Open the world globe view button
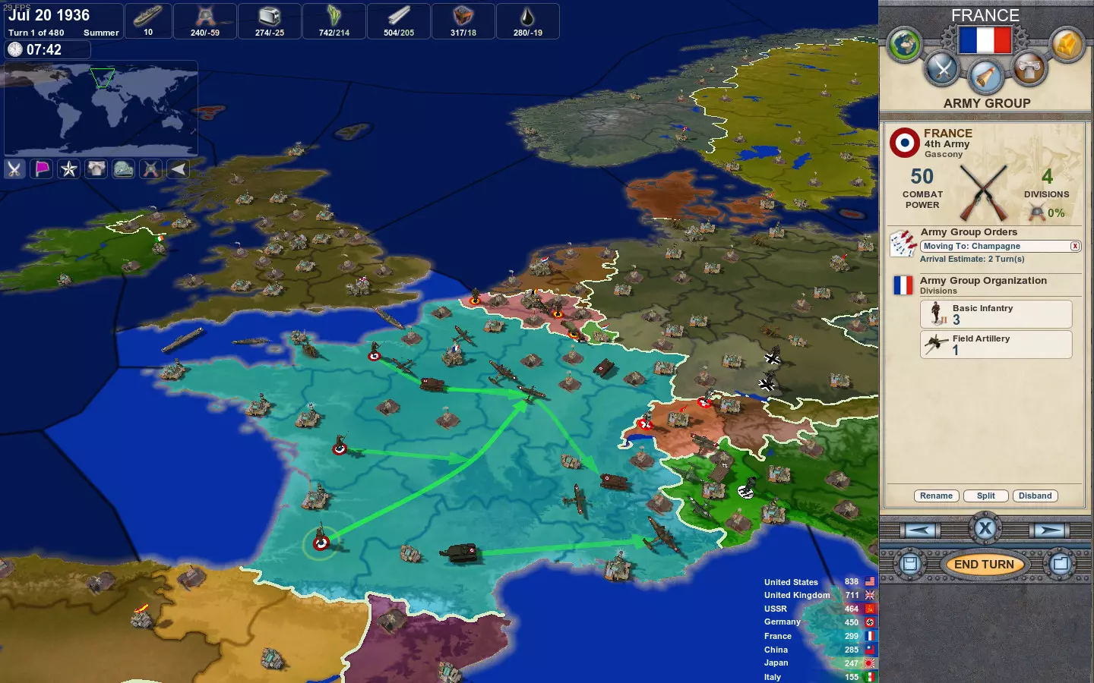The image size is (1094, 683). point(904,45)
